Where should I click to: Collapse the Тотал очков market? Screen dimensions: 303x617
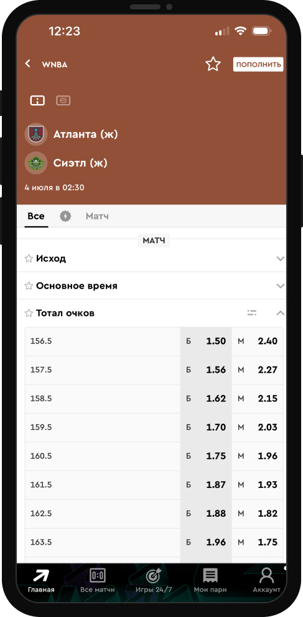point(280,313)
